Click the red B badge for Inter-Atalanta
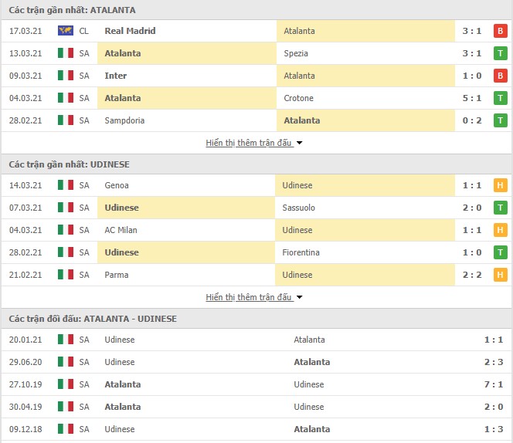Screen dimensions: 513x443 click(500, 76)
